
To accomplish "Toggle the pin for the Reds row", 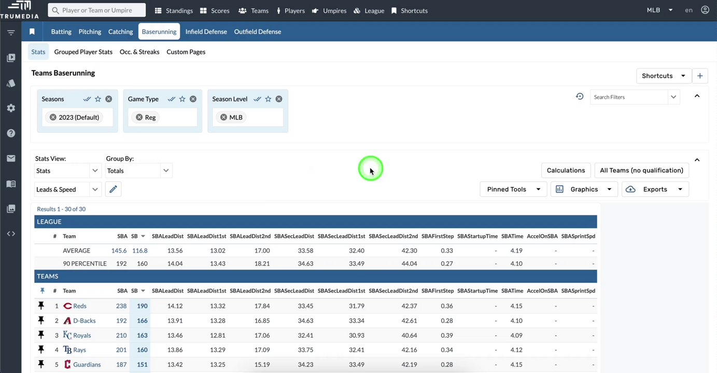I will coord(41,306).
